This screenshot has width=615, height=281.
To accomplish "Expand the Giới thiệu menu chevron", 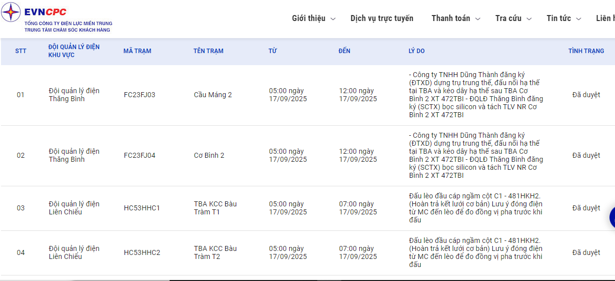I will point(333,19).
